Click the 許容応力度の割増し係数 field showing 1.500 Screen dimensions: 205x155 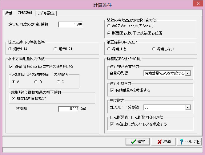(x=70, y=24)
